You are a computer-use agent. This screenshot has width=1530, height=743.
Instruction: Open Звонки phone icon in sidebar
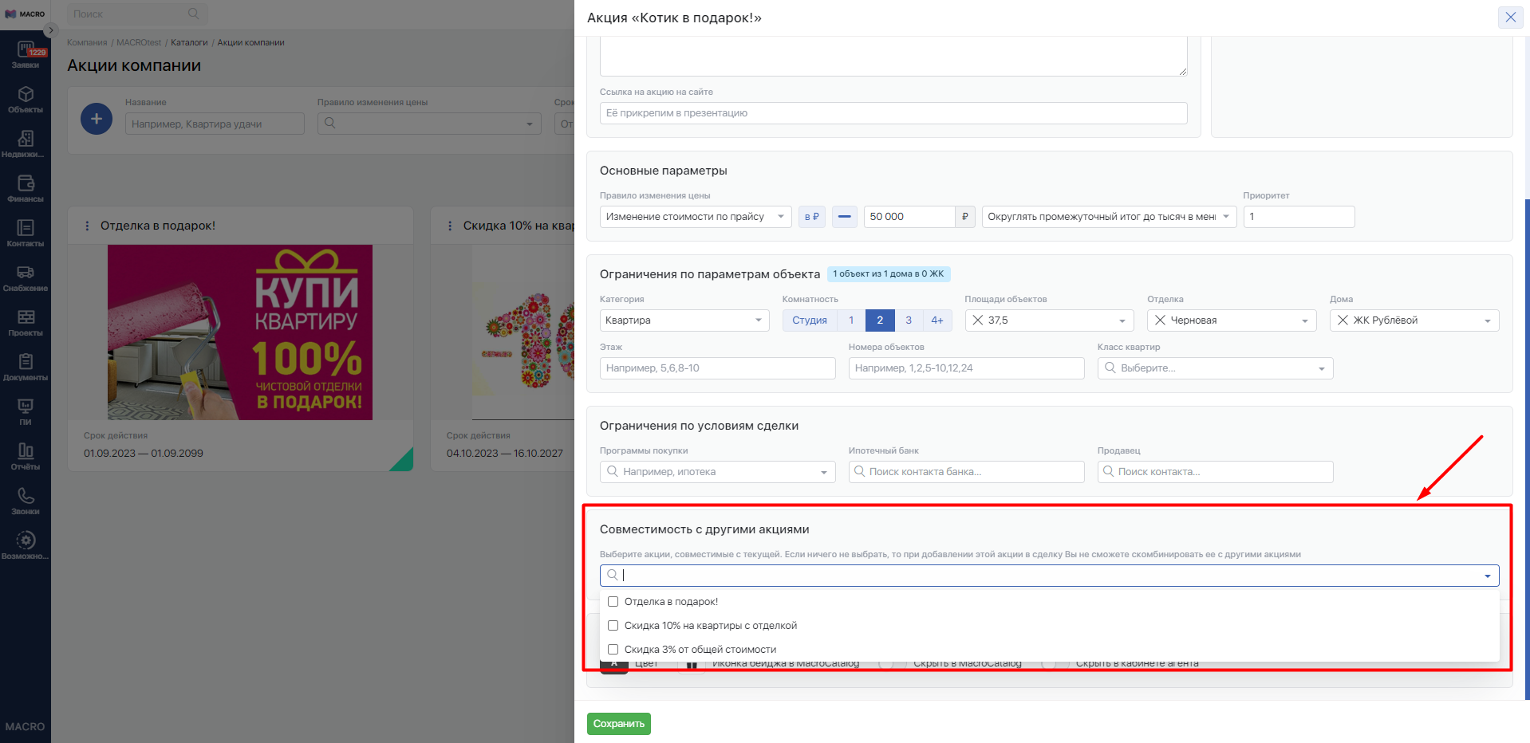26,501
